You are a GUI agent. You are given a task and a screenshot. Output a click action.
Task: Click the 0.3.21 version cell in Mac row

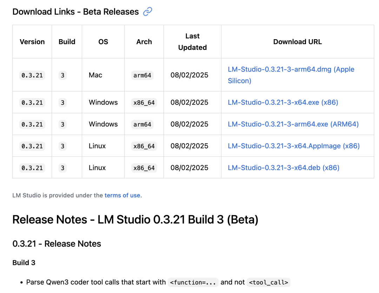pyautogui.click(x=32, y=75)
